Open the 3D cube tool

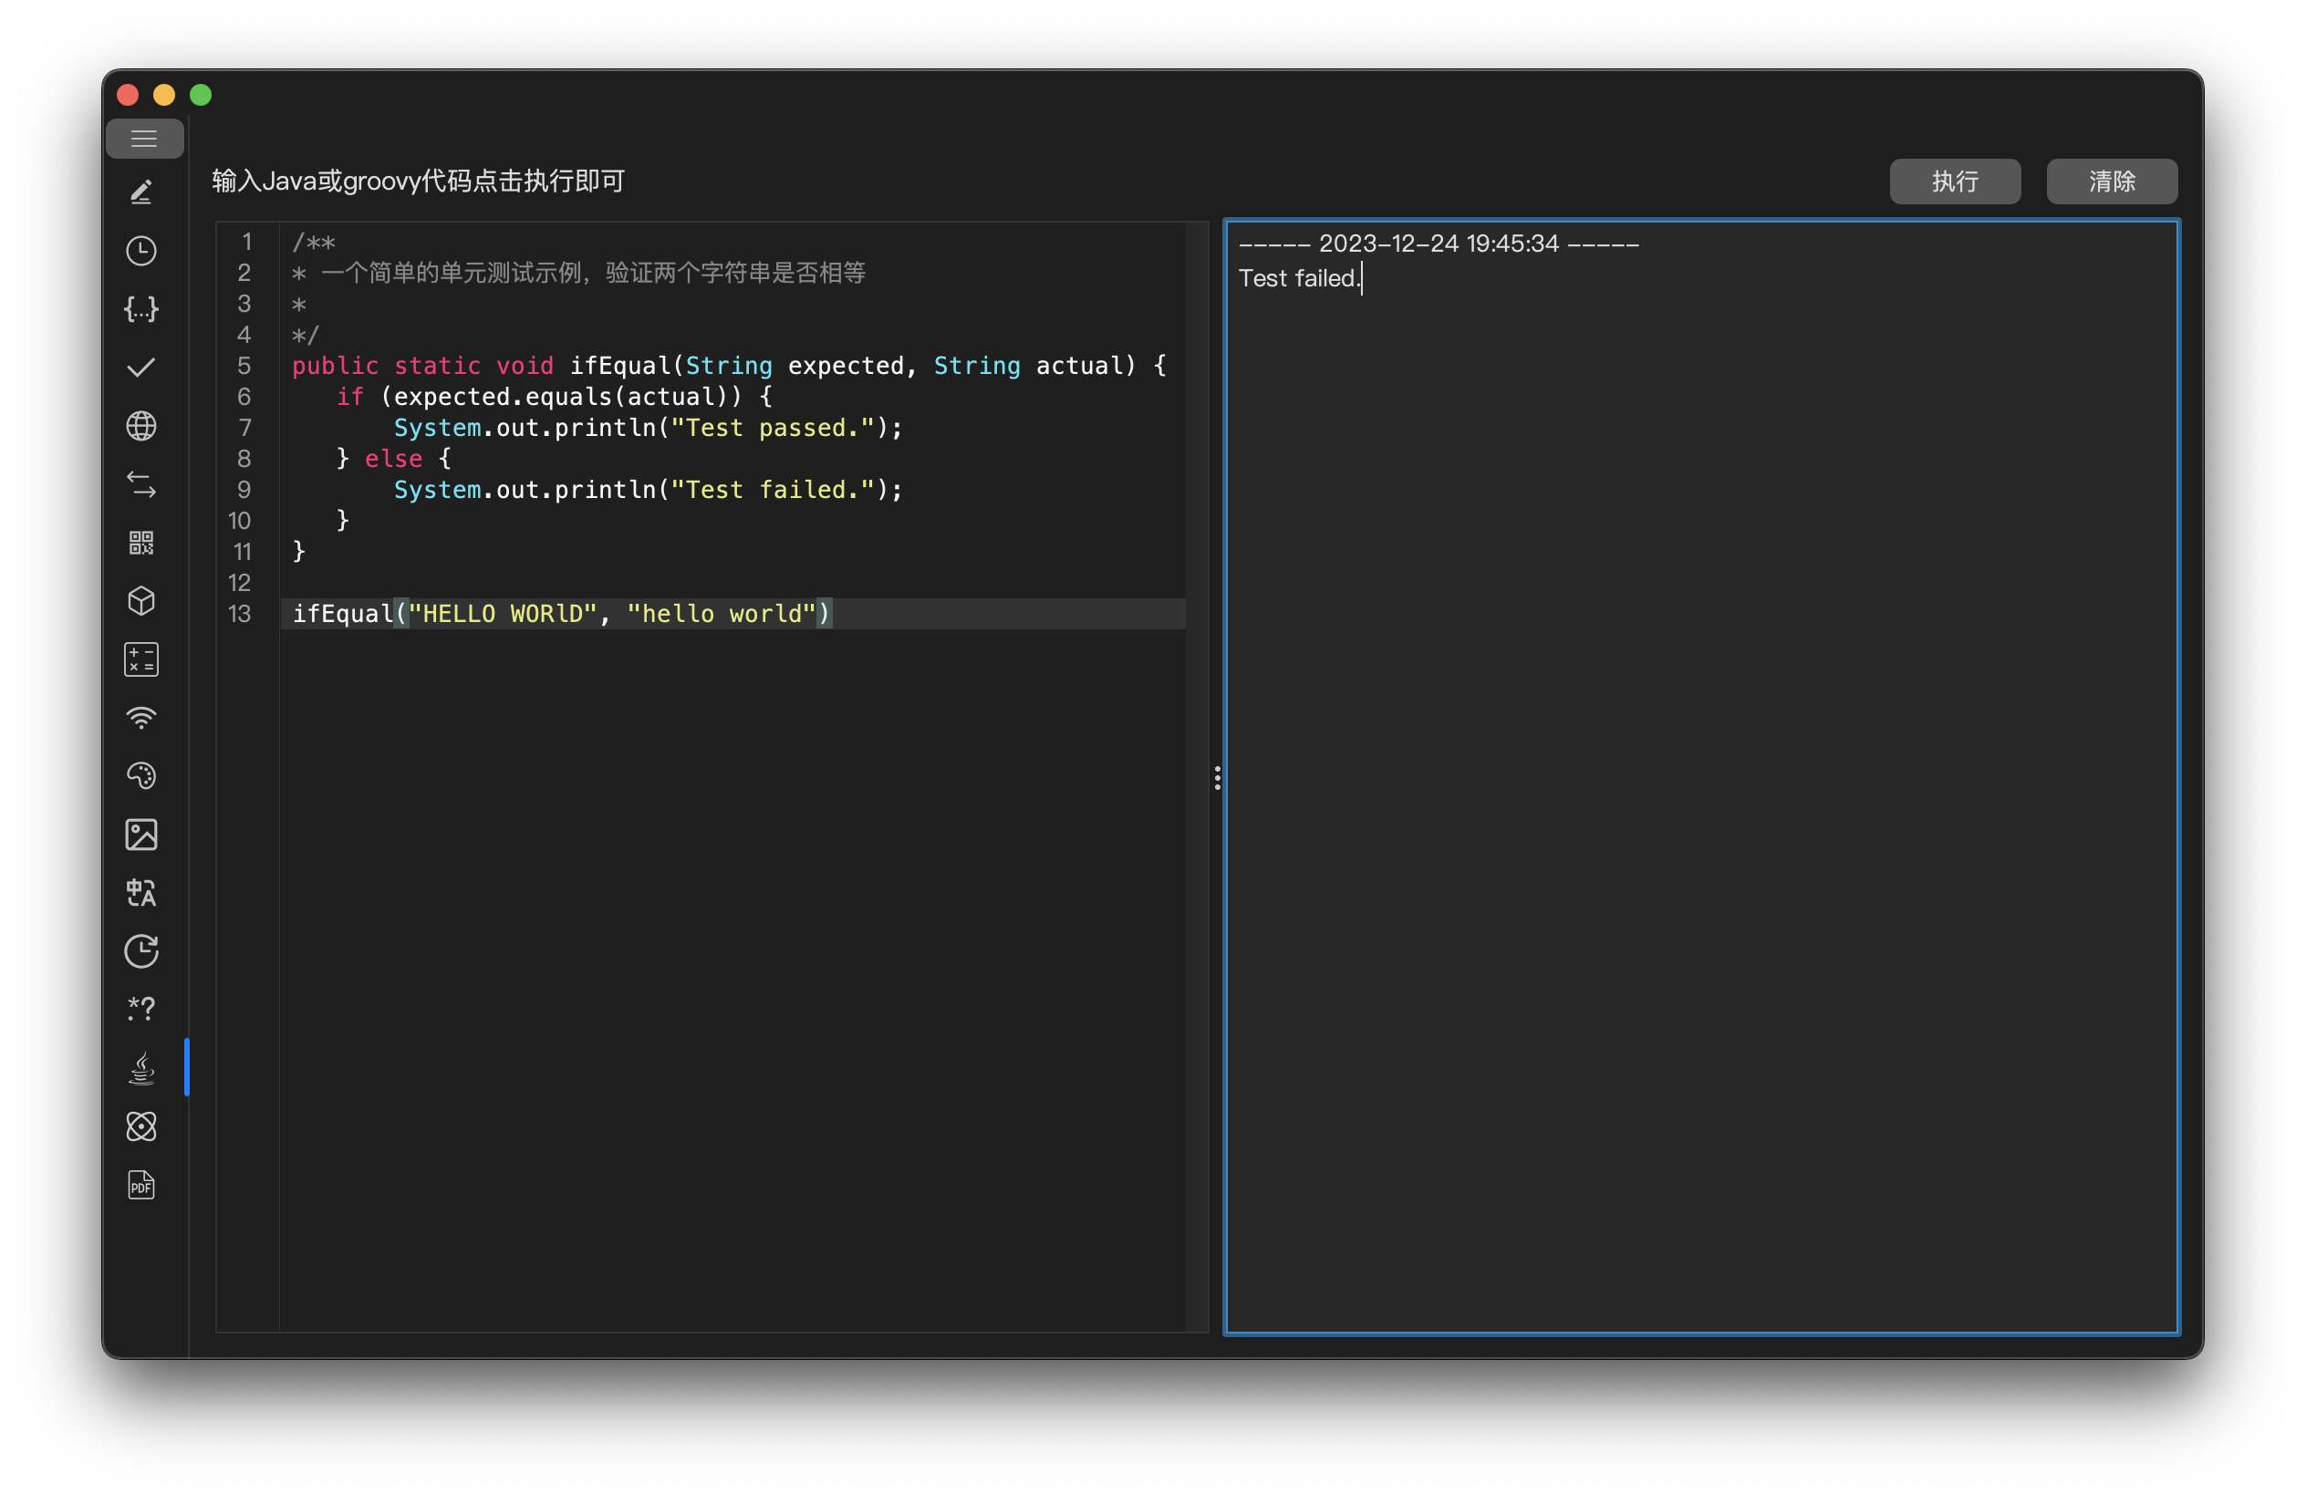[141, 601]
